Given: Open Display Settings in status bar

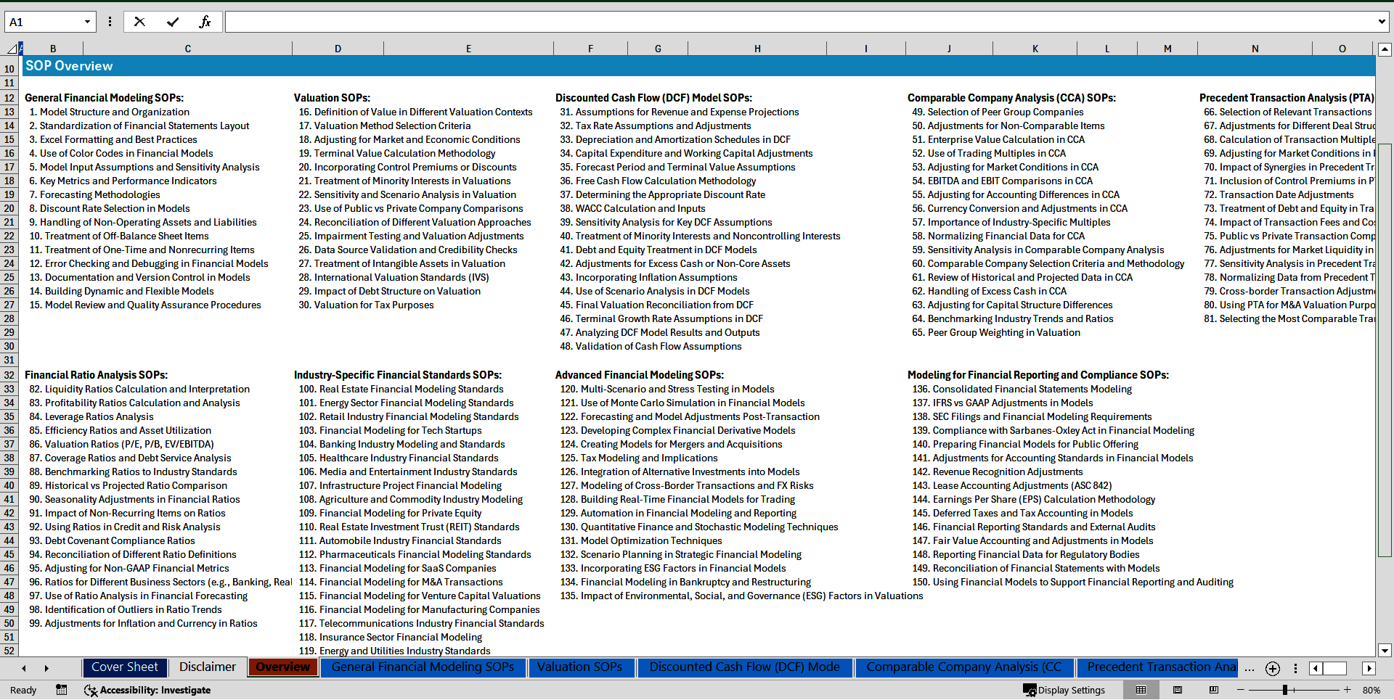Looking at the screenshot, I should (1064, 690).
